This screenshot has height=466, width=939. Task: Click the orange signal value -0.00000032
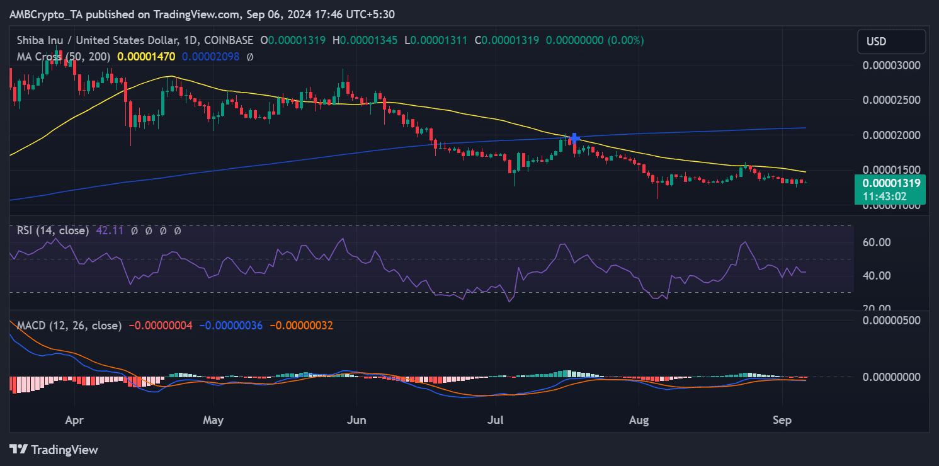click(x=301, y=326)
